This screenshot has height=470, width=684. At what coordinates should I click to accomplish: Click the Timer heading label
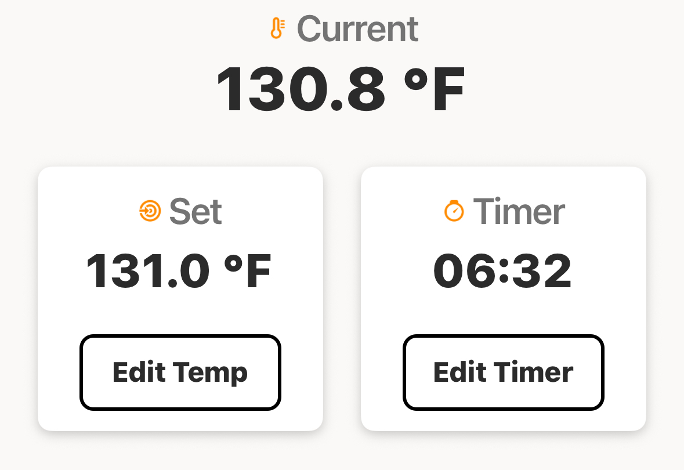click(x=519, y=212)
